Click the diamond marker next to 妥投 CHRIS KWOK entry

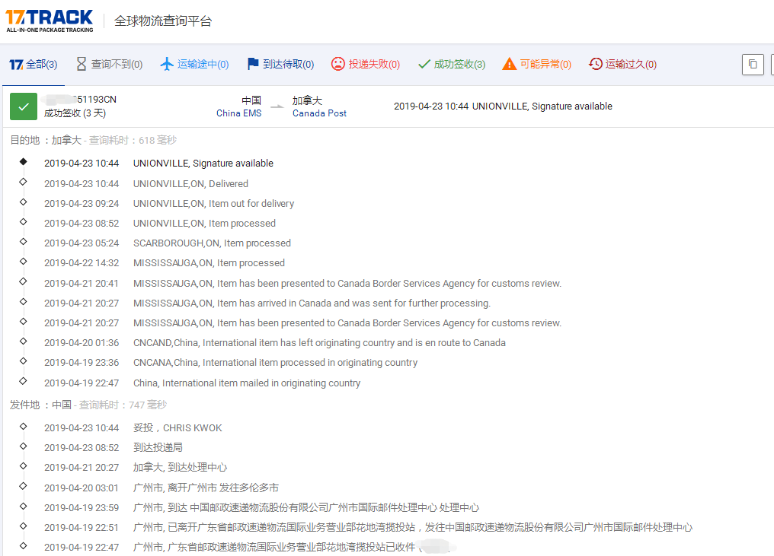(x=23, y=427)
